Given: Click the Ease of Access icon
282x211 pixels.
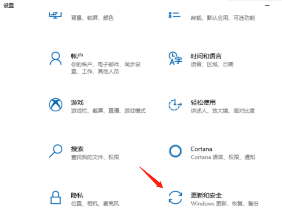Looking at the screenshot, I should point(175,104).
